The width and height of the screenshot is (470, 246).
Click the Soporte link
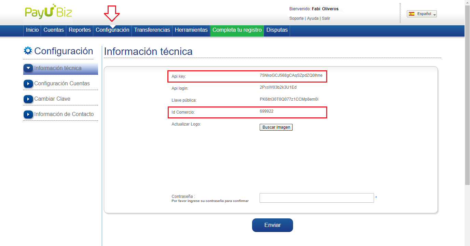(x=296, y=18)
